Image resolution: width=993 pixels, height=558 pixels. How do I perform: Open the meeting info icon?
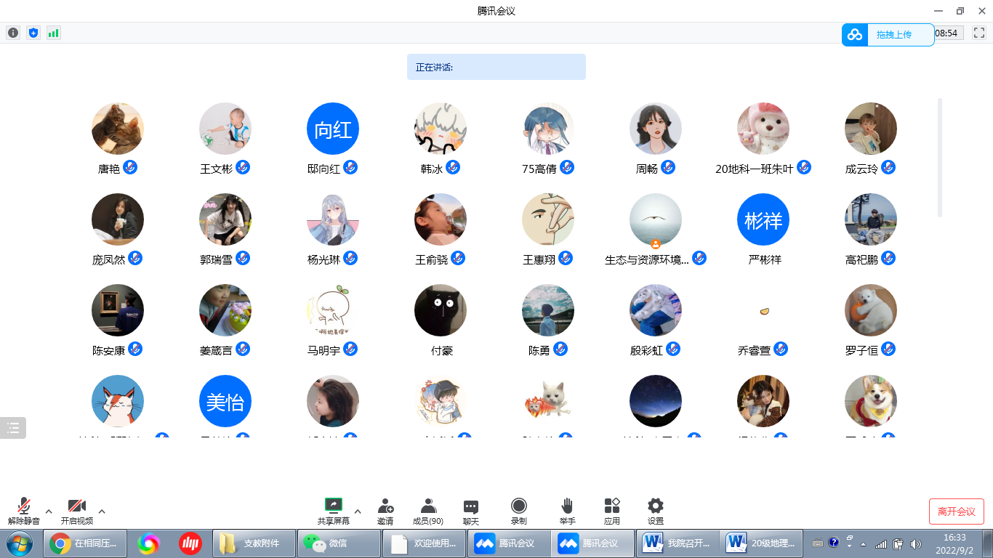tap(13, 33)
